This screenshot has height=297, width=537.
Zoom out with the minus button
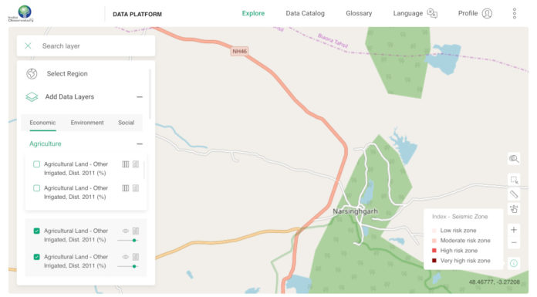pyautogui.click(x=514, y=242)
